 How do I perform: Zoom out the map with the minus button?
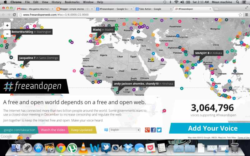pos(7,34)
